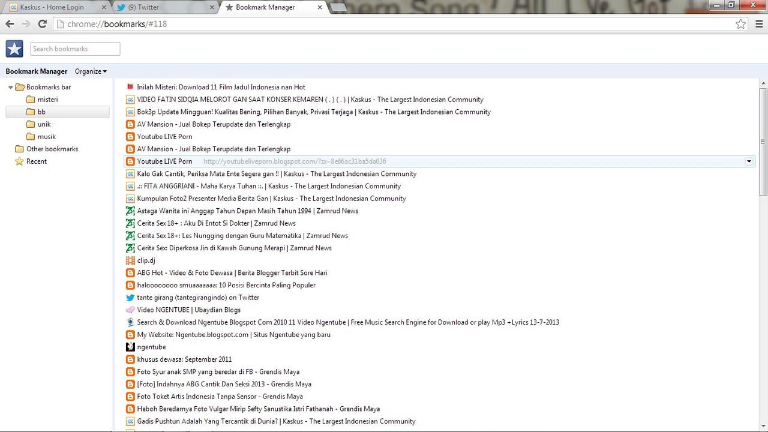Switch to the (9) Twitter tab
The width and height of the screenshot is (768, 432).
tap(165, 7)
